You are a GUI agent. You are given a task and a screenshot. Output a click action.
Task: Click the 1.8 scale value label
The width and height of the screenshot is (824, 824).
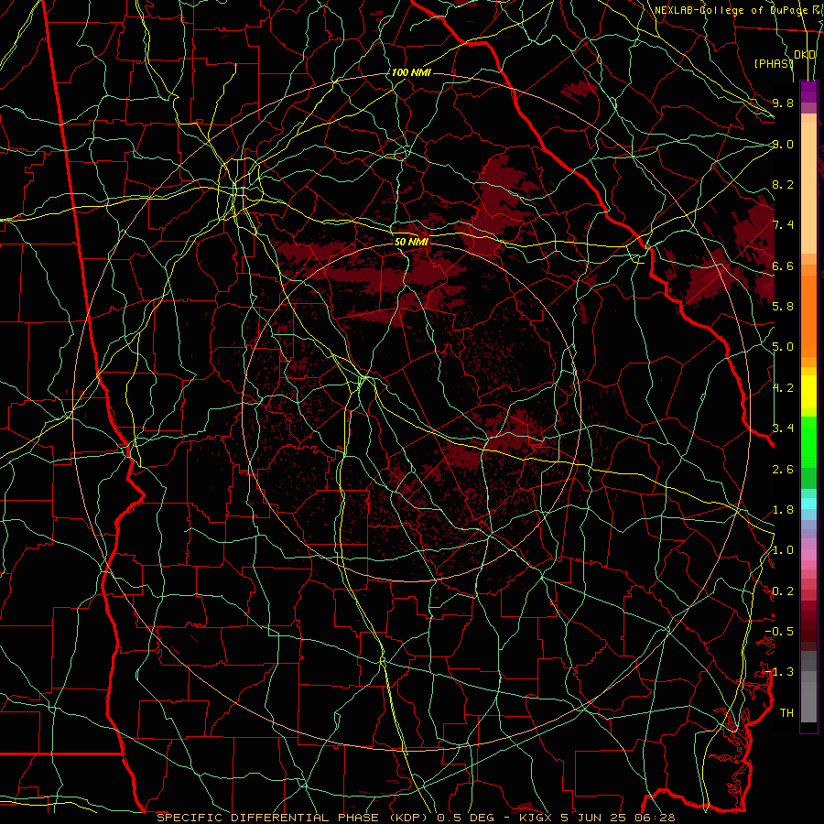(783, 510)
